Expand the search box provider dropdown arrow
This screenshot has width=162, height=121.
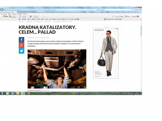click(x=133, y=10)
